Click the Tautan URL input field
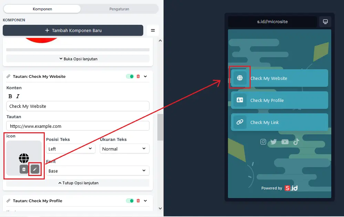This screenshot has height=217, width=344. (x=78, y=126)
